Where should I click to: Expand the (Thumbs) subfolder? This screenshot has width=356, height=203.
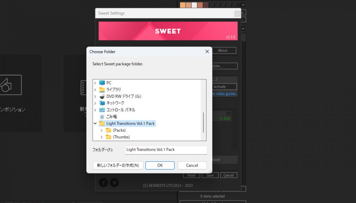click(x=101, y=137)
